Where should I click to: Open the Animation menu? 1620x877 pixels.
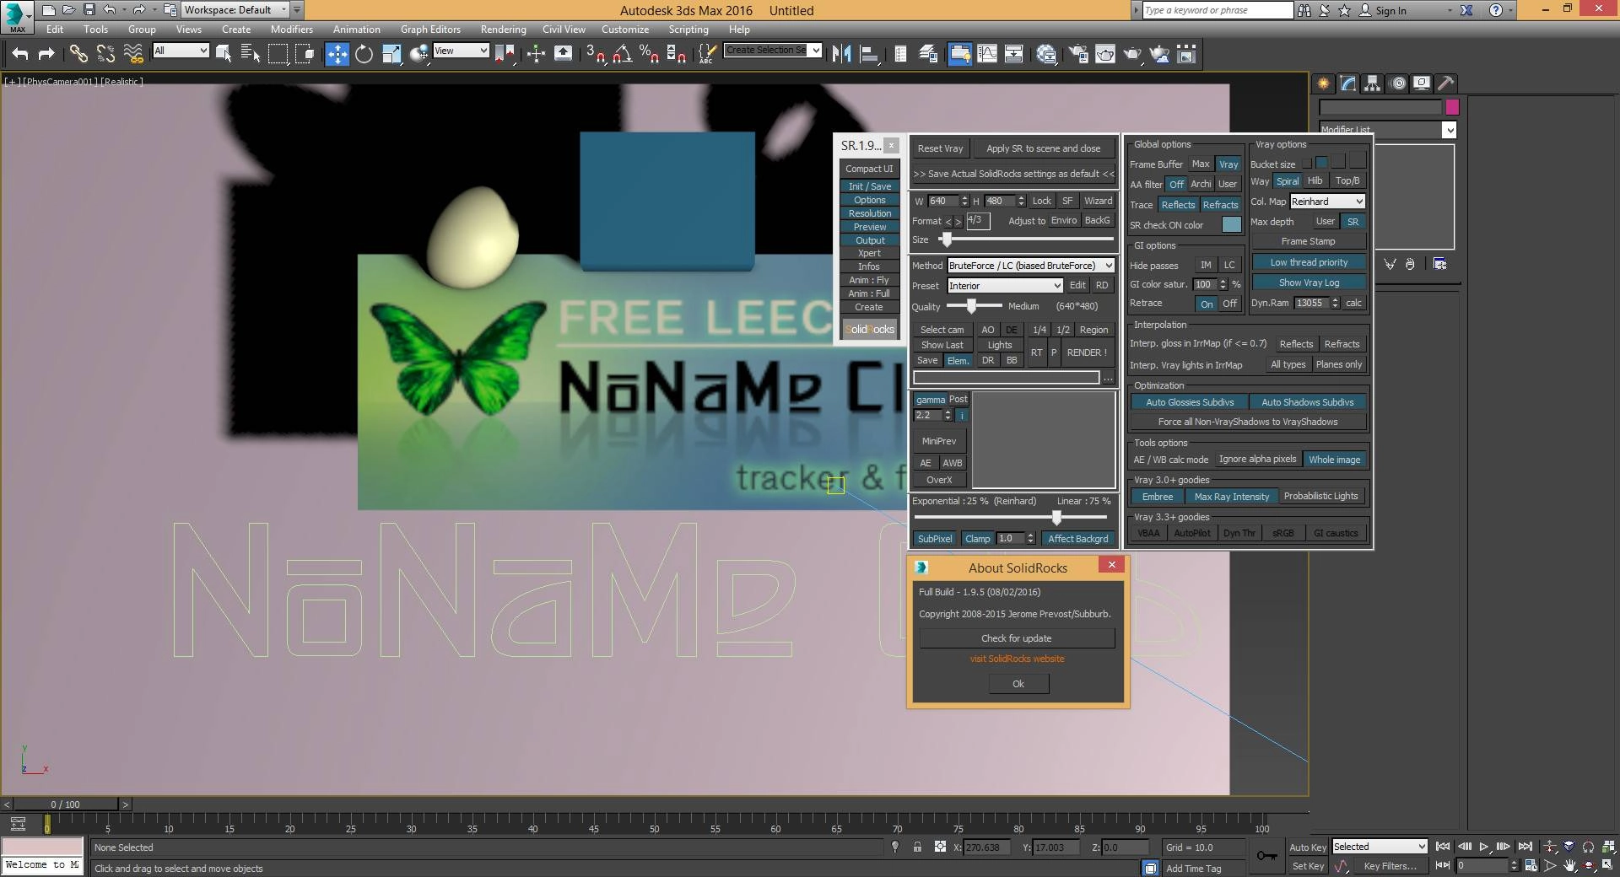[356, 30]
